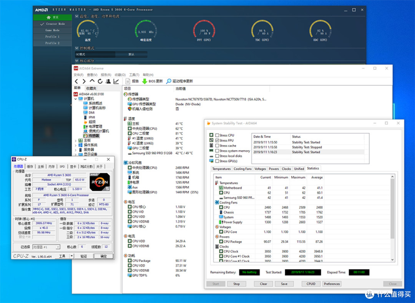This screenshot has width=415, height=303.
Task: Switch Ryzen Master control to 默认
Action: click(x=131, y=54)
